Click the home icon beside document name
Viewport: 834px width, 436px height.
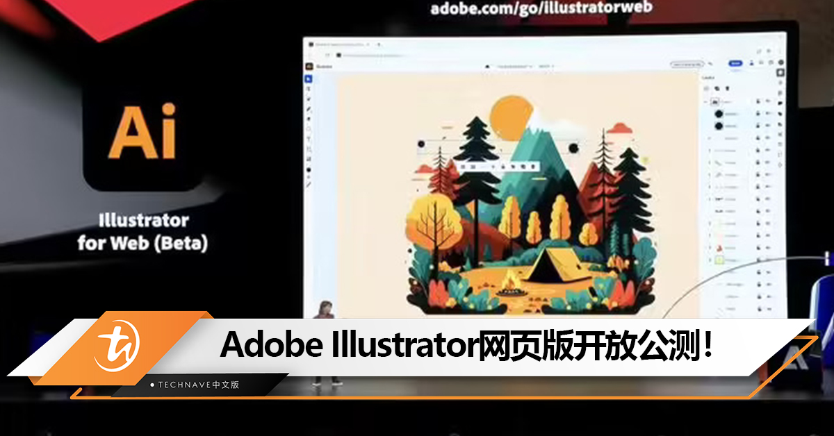(487, 67)
